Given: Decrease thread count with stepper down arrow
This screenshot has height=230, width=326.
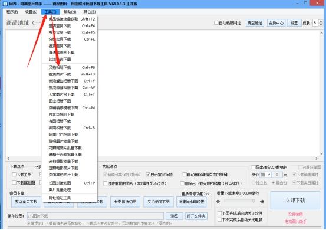Looking at the screenshot, I should pyautogui.click(x=321, y=24).
